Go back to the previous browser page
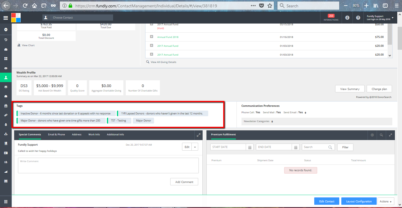Viewport: 402px width, 208px height. 6,6
